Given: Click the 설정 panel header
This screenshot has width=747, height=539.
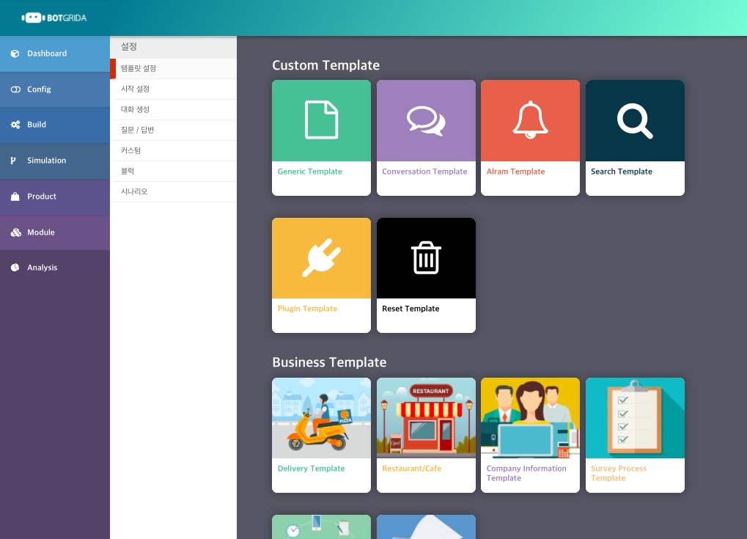Looking at the screenshot, I should [174, 47].
